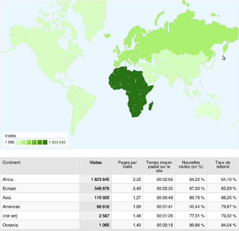Click Temps moyen passé sur le site header
The image size is (239, 231).
(x=159, y=167)
